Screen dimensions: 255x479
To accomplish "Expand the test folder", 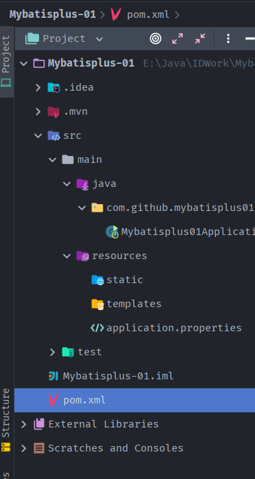I will coord(52,352).
